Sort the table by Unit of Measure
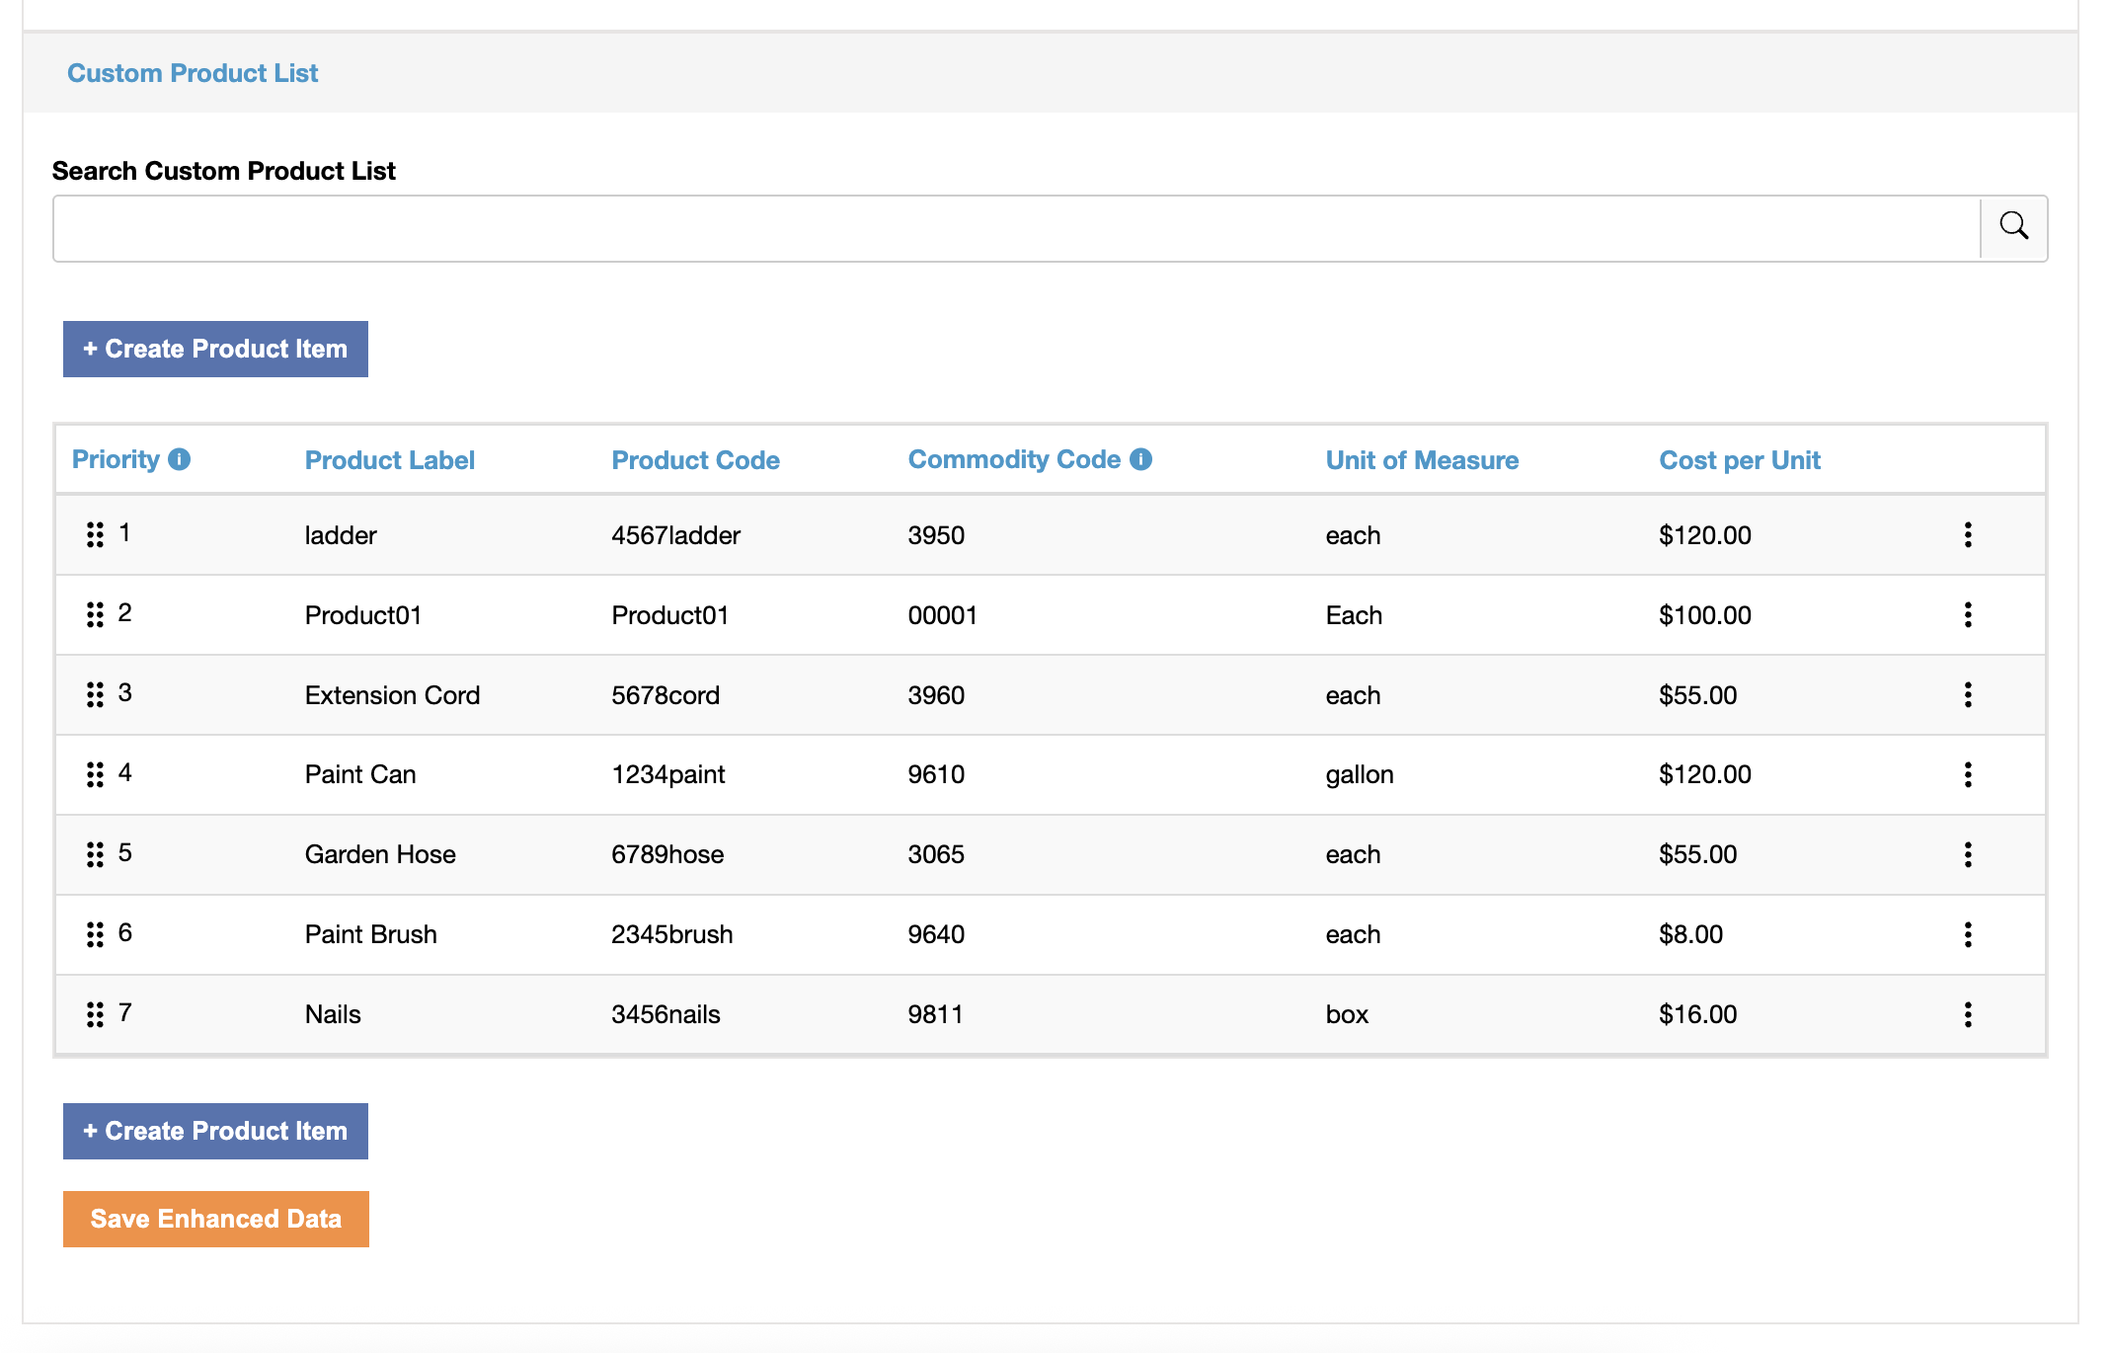 click(x=1422, y=459)
